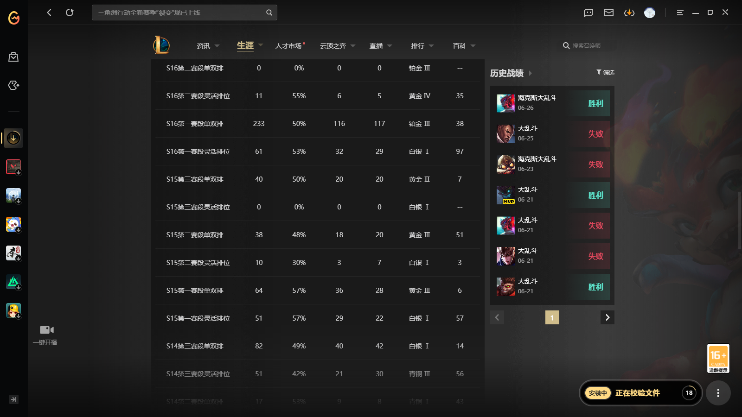Select the red game icon in sidebar
Image resolution: width=742 pixels, height=417 pixels.
tap(13, 167)
